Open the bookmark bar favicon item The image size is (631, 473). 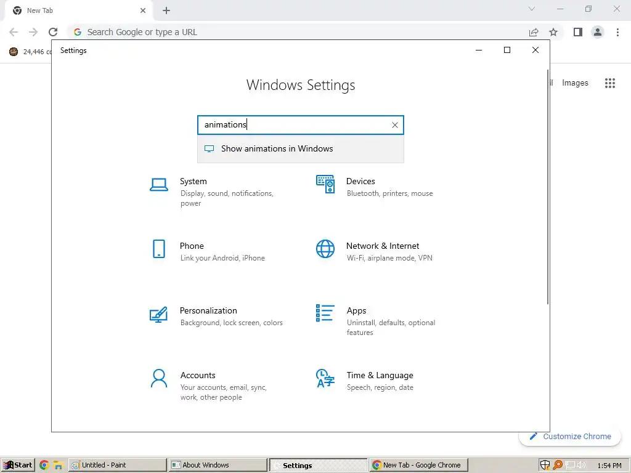pyautogui.click(x=14, y=52)
